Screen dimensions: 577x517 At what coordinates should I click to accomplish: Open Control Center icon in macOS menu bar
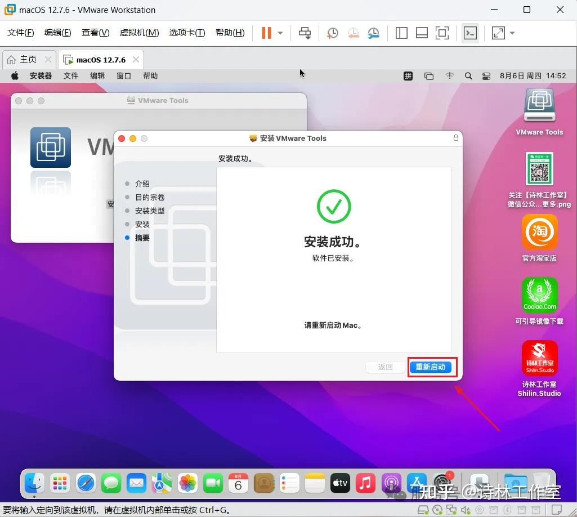(486, 76)
